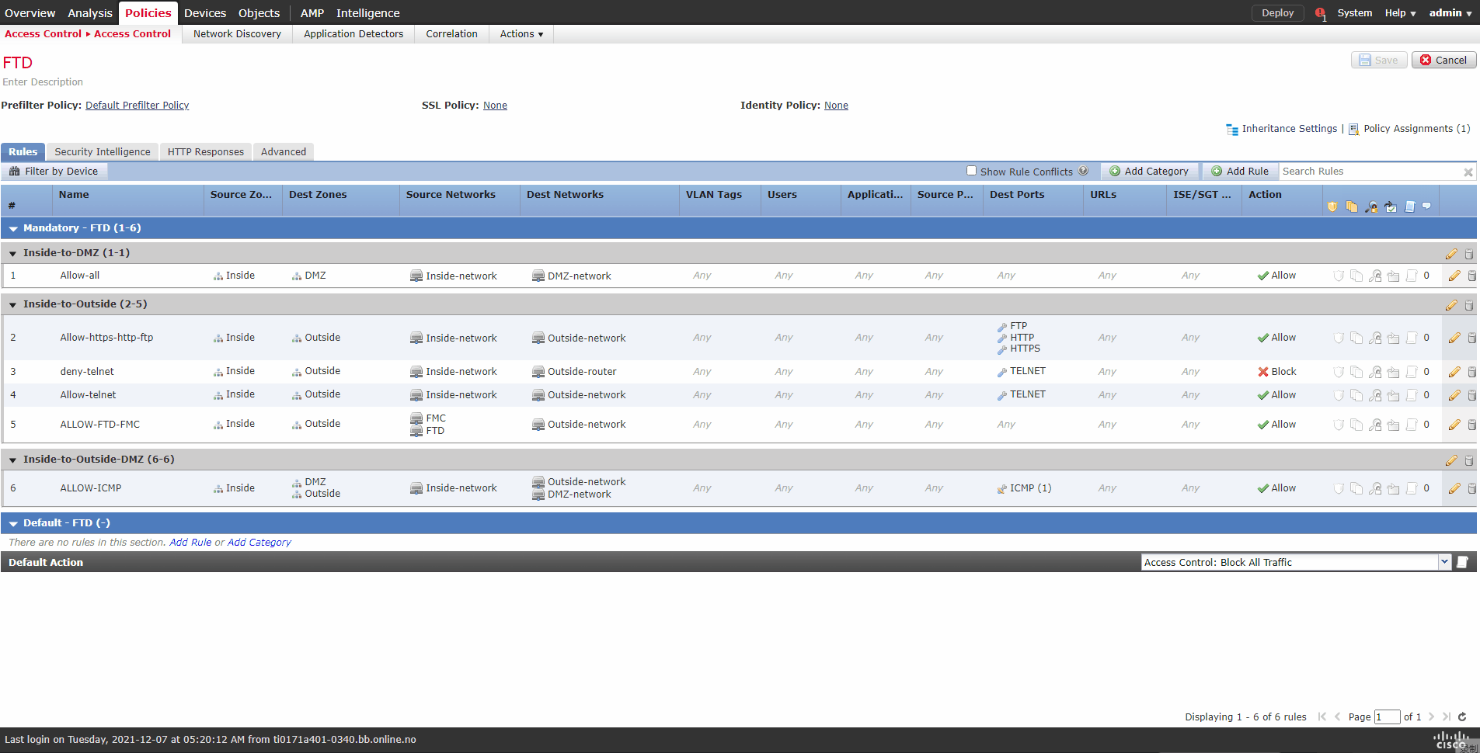
Task: Click Add Category link in Default section
Action: click(x=259, y=543)
